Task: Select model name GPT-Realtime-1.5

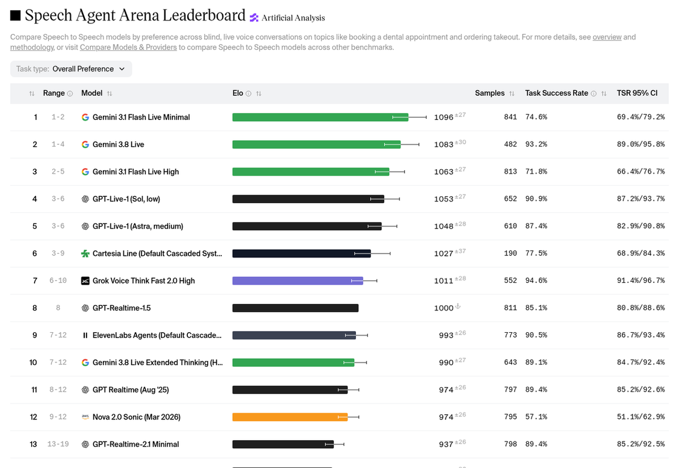Action: click(x=122, y=308)
